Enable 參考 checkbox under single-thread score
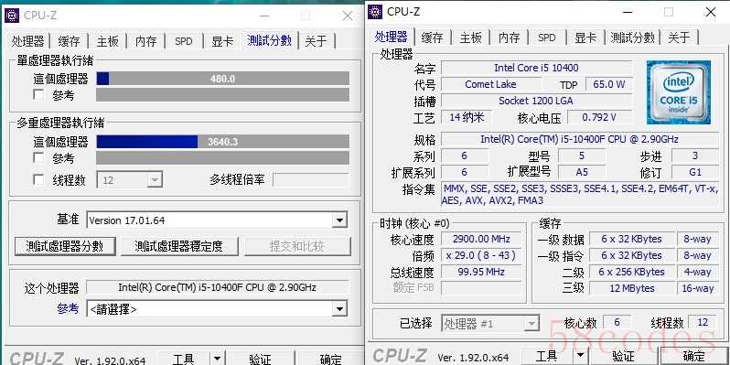 [x=38, y=95]
